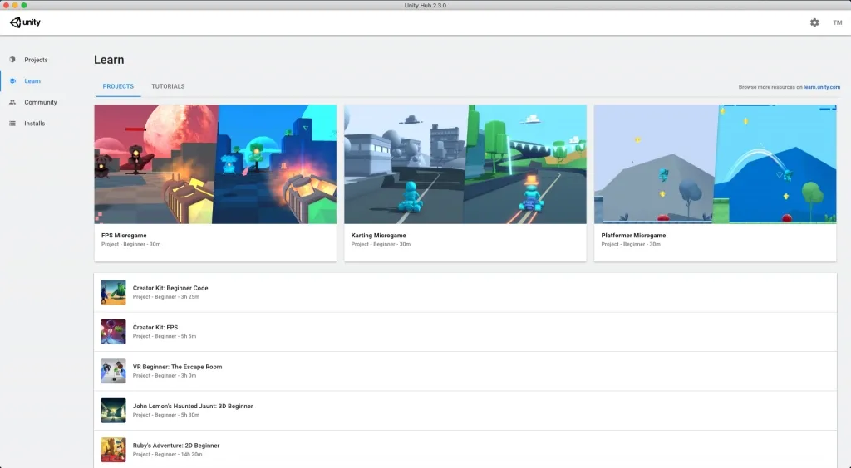Click John Lemon's Haunted Jaunt thumbnail
The height and width of the screenshot is (468, 851).
[113, 410]
